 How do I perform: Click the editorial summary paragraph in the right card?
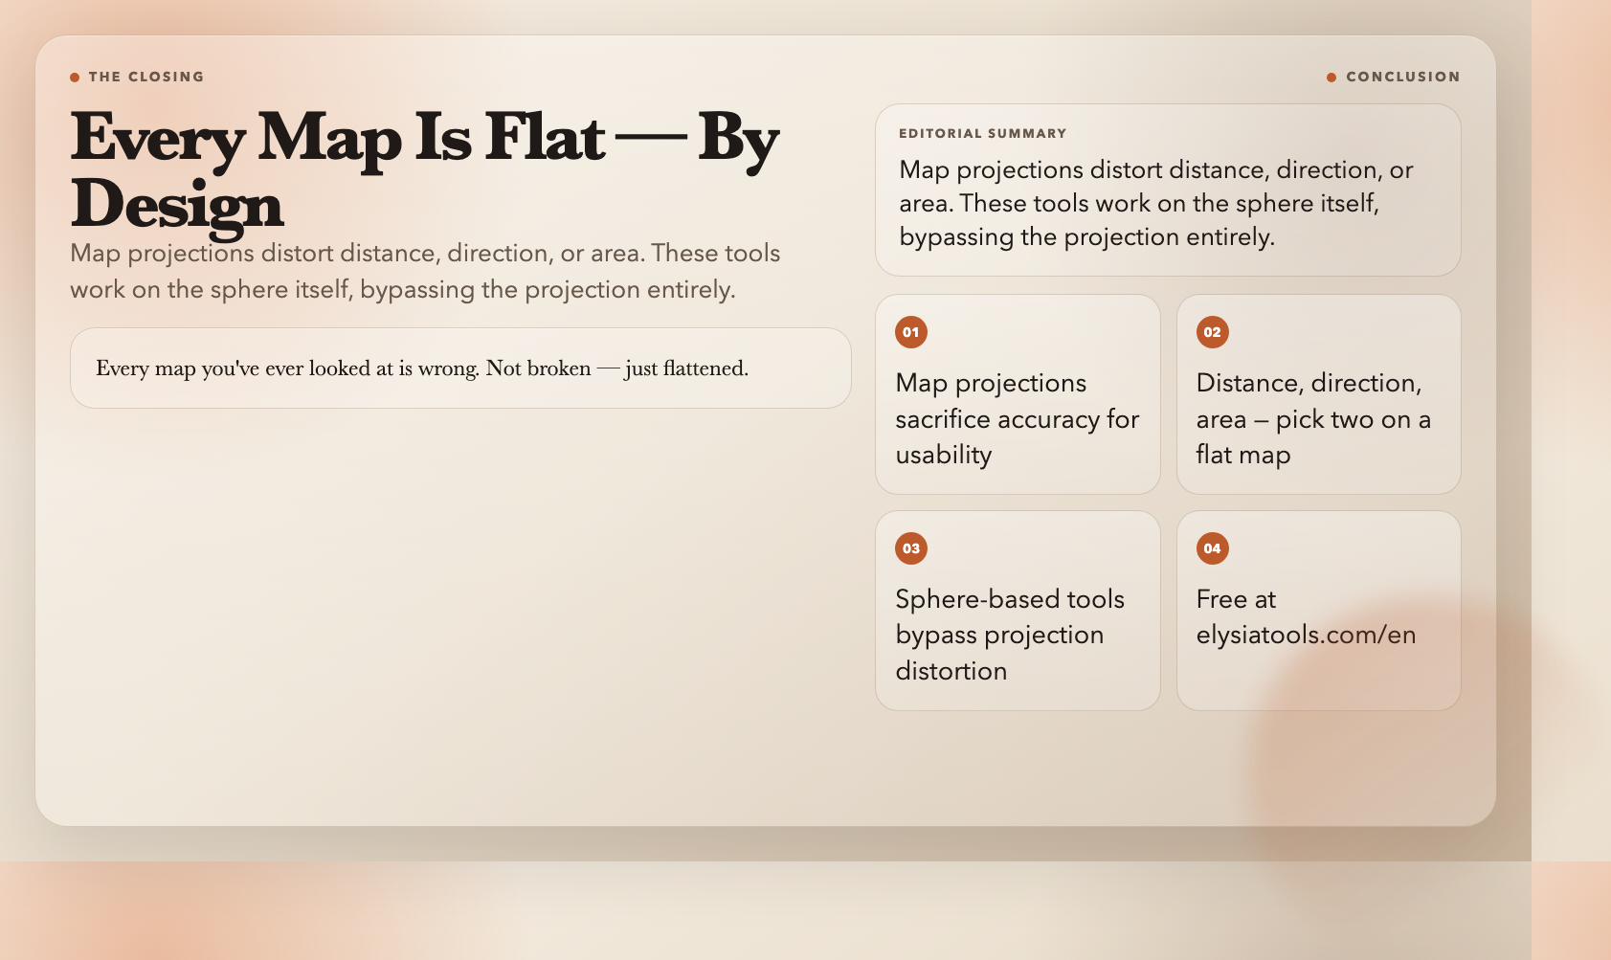pyautogui.click(x=1155, y=203)
